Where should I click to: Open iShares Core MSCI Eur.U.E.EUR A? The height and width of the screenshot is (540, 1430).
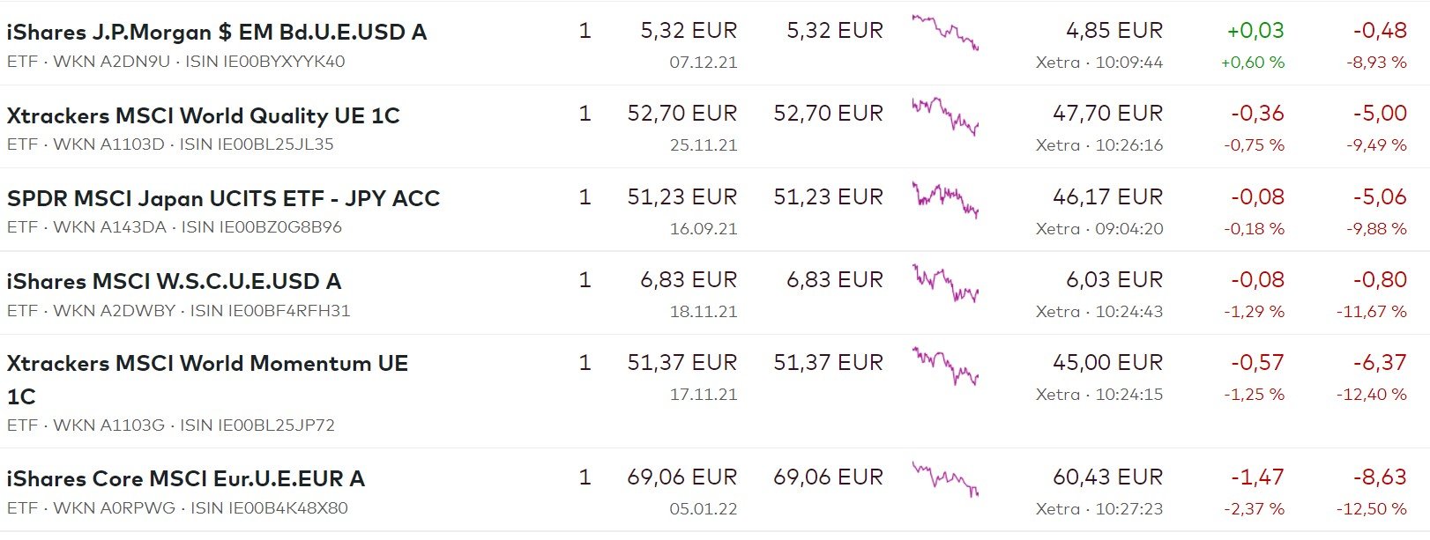click(185, 478)
